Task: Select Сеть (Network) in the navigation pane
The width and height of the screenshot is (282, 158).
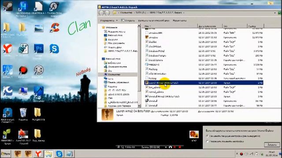Action: 109,79
